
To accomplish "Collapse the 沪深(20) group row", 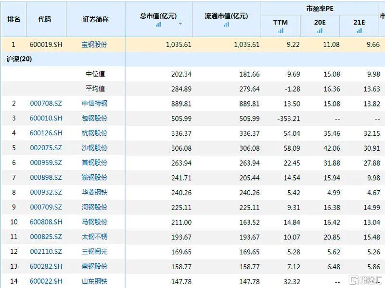I will (19, 59).
